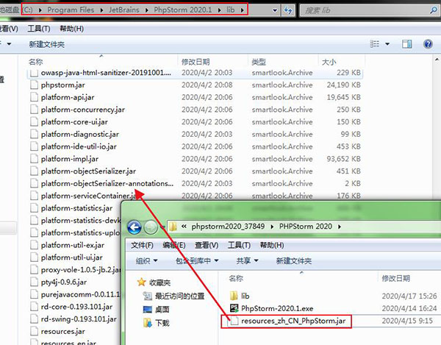Select platform-ide-util-io.jar file icon
441x345 pixels.
coord(34,146)
